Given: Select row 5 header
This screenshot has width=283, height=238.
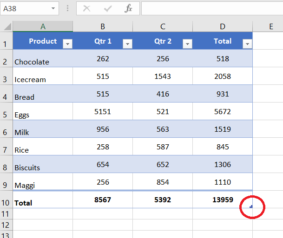Looking at the screenshot, I should (x=7, y=111).
